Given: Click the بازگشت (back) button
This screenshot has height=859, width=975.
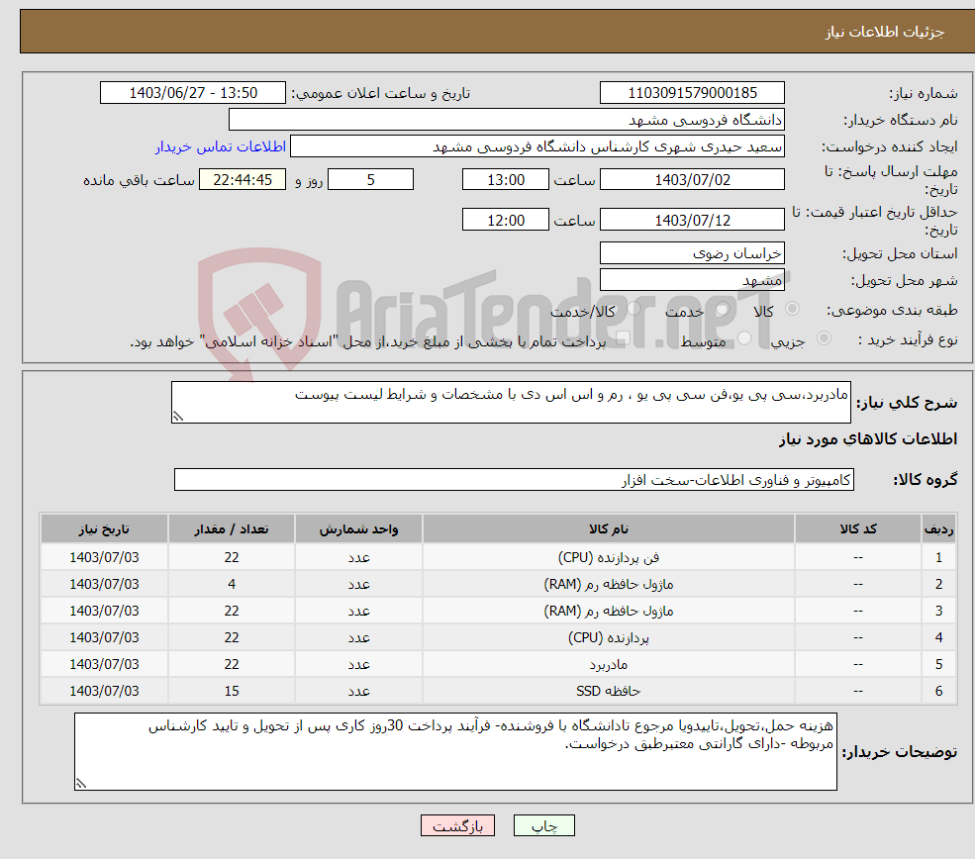Looking at the screenshot, I should point(457,825).
